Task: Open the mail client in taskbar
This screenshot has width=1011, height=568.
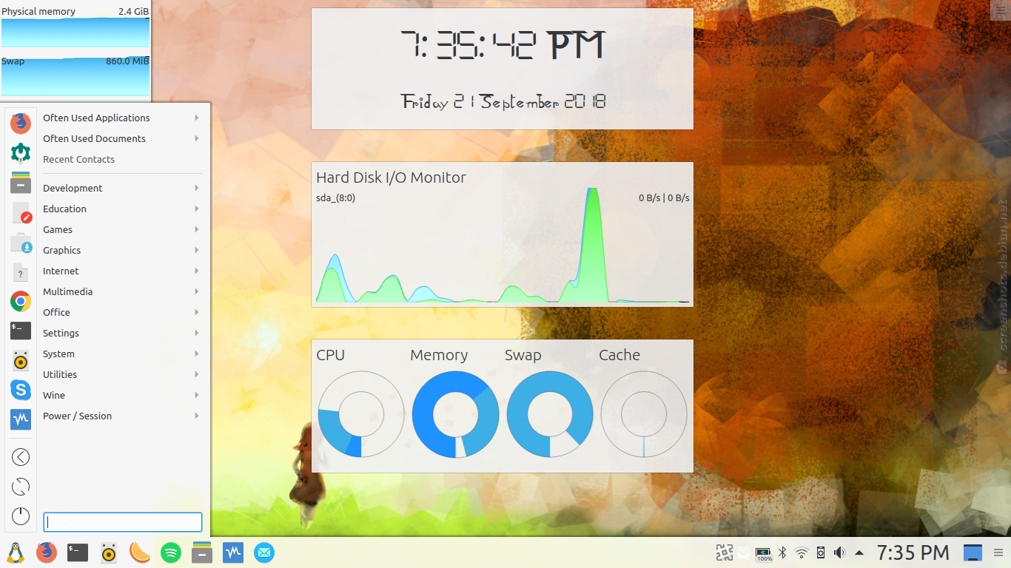Action: coord(264,552)
